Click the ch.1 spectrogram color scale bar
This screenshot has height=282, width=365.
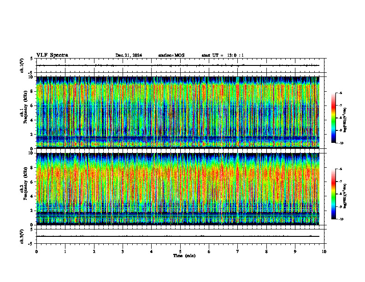(x=333, y=118)
